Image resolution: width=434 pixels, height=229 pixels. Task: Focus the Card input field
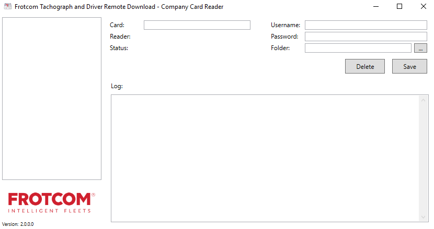(x=197, y=25)
